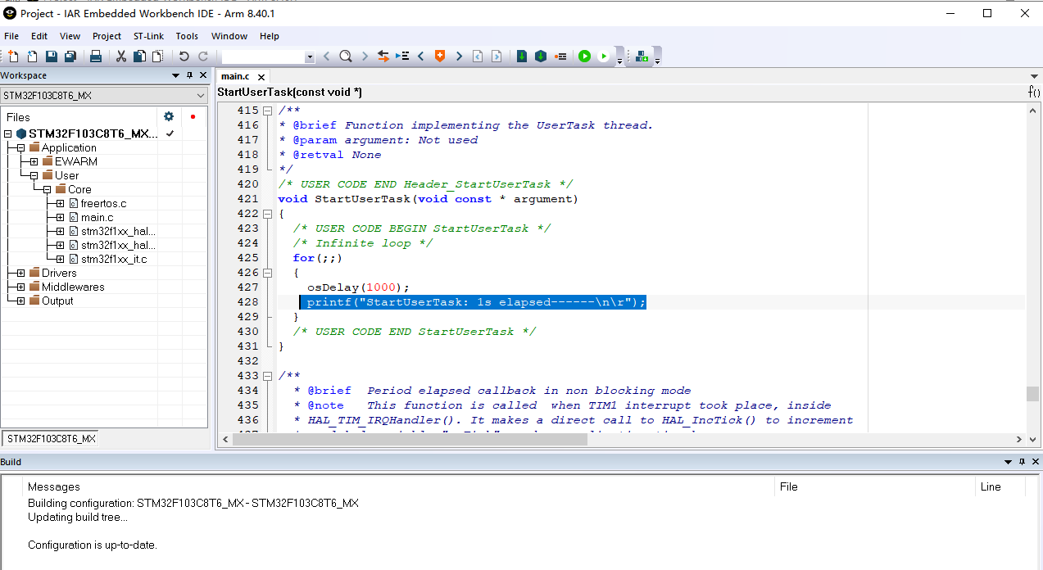Click the Navigate Forward page icon
This screenshot has height=570, width=1043.
coord(497,57)
